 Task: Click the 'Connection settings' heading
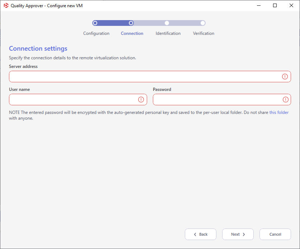coord(38,49)
